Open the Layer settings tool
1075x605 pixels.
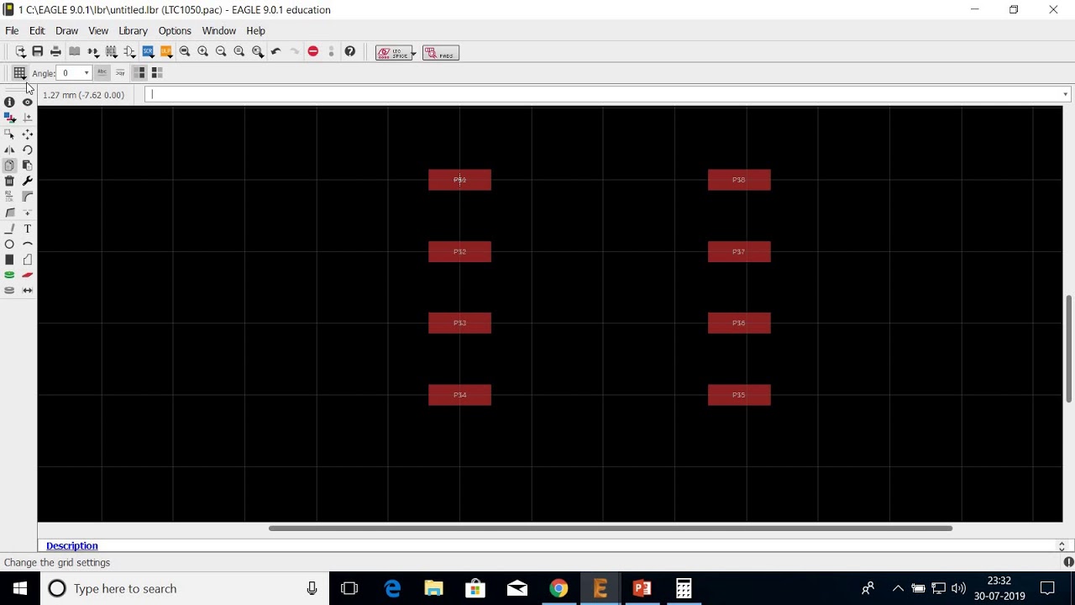[9, 118]
